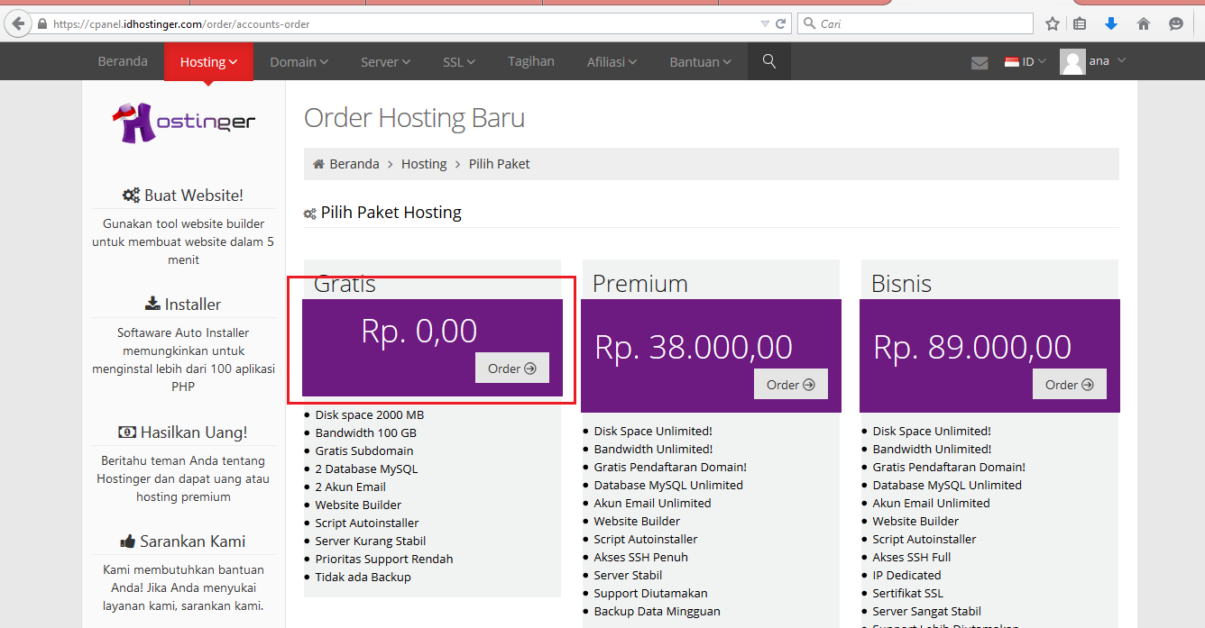Order the Gratis hosting package
1205x628 pixels.
(x=511, y=368)
